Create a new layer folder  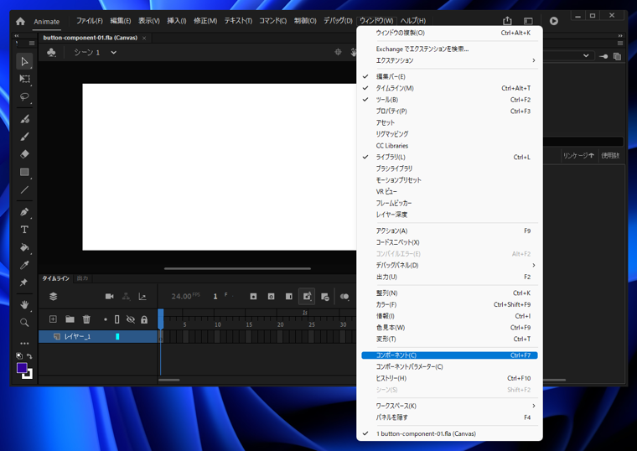[70, 319]
